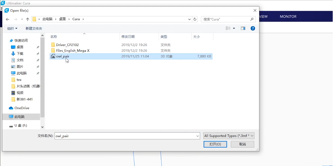Open the recent locations dropdown arrow
This screenshot has width=333, height=166.
(22, 19)
